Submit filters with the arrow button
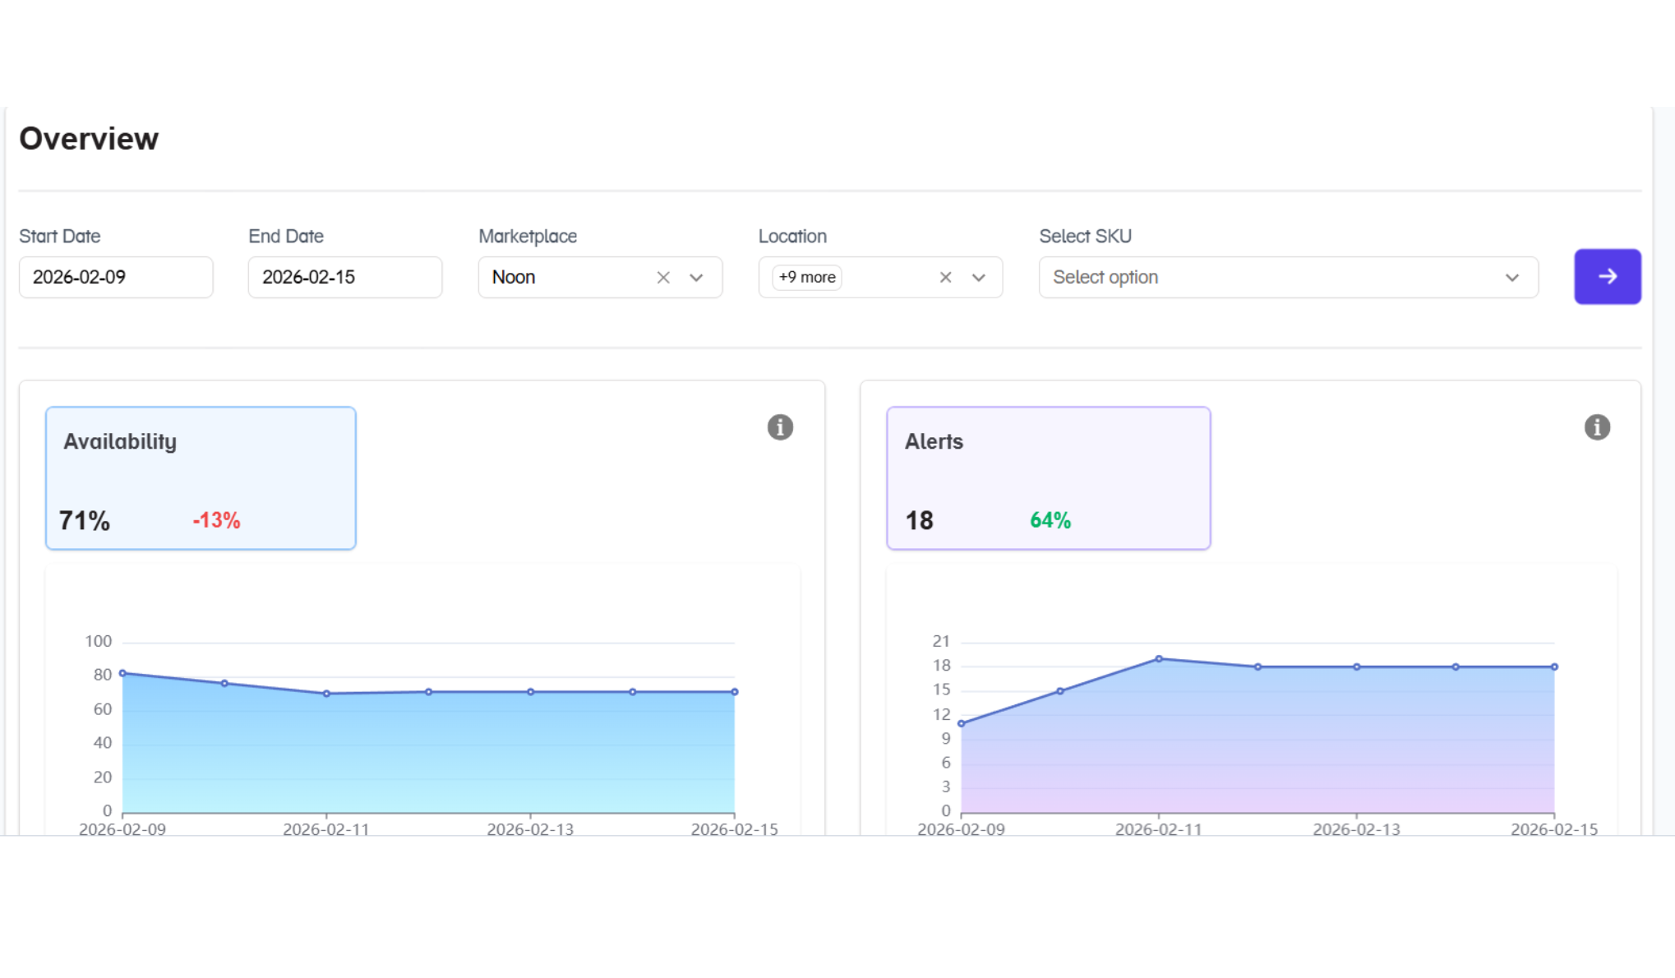1675x978 pixels. click(x=1607, y=277)
